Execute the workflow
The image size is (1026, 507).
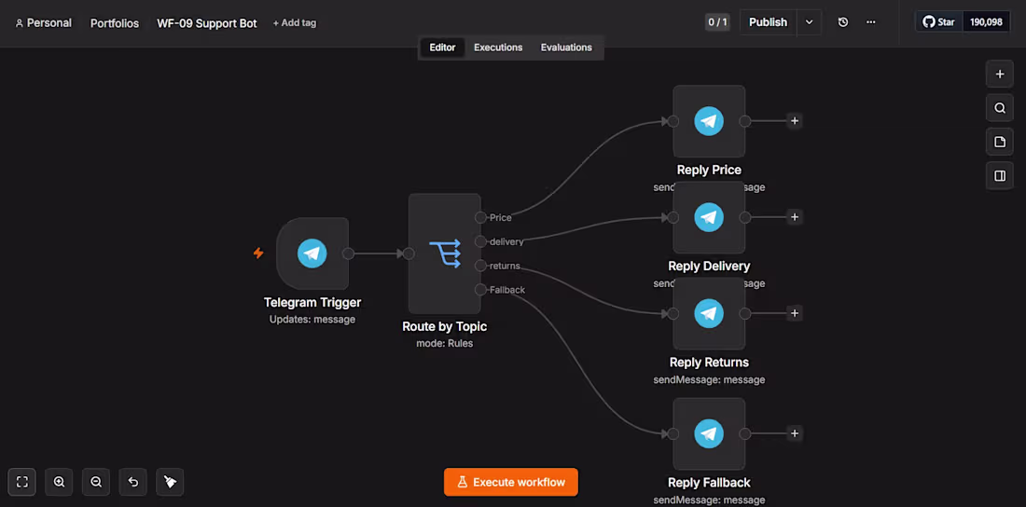coord(511,482)
